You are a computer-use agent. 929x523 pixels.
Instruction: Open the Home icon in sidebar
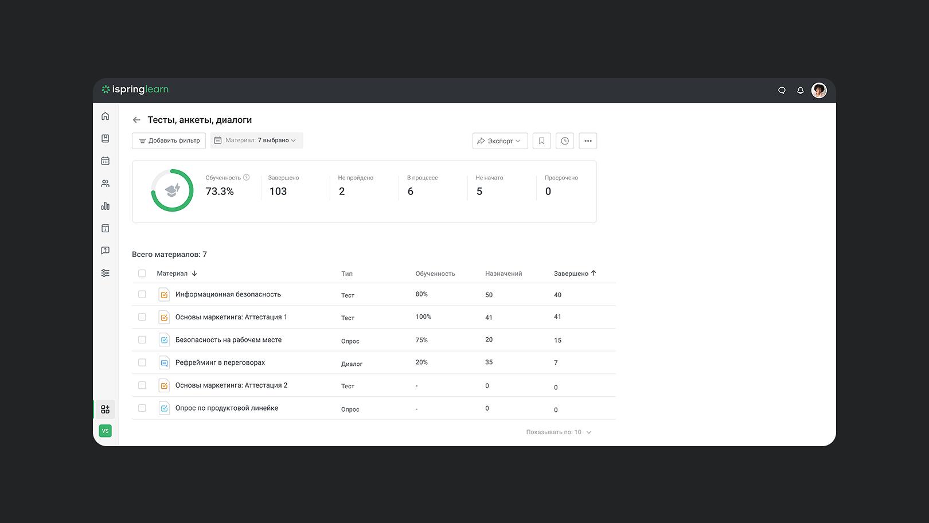(105, 116)
